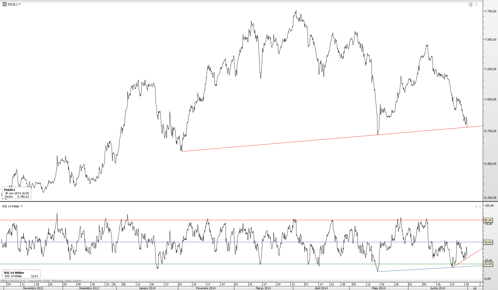Close the RSI 14 Wilder panel
Image resolution: width=498 pixels, height=290 pixels.
480,207
